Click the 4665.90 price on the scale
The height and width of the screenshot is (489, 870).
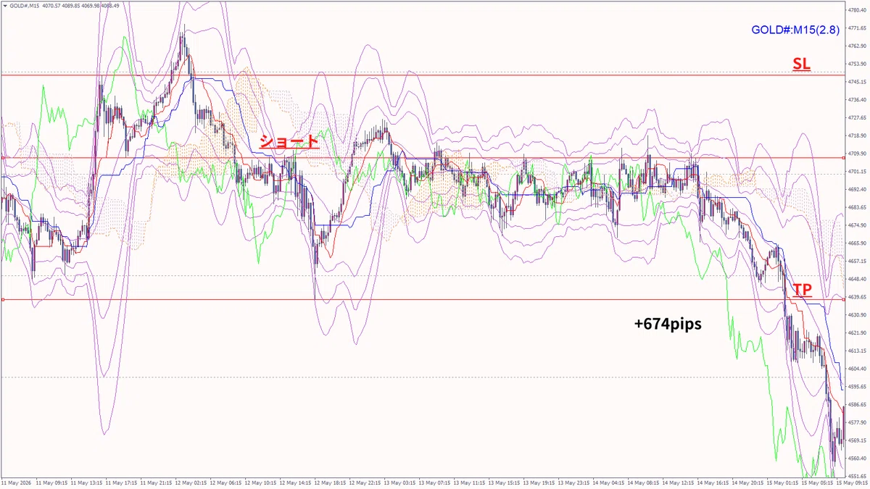click(857, 243)
